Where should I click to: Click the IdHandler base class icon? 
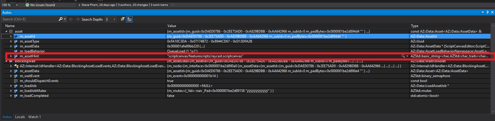16,66
